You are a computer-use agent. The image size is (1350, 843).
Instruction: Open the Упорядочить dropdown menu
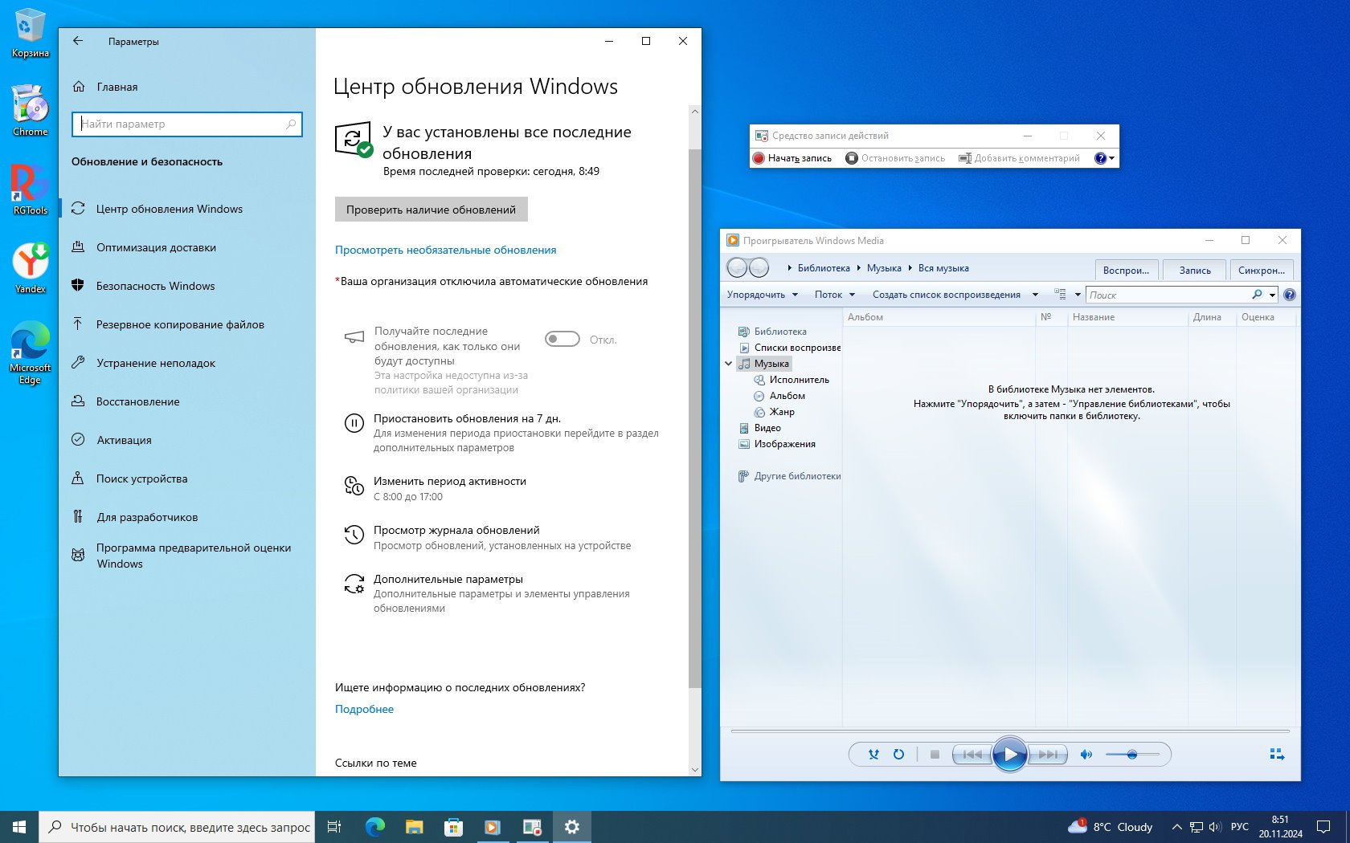click(762, 295)
